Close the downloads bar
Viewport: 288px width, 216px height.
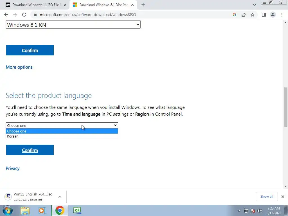283,197
